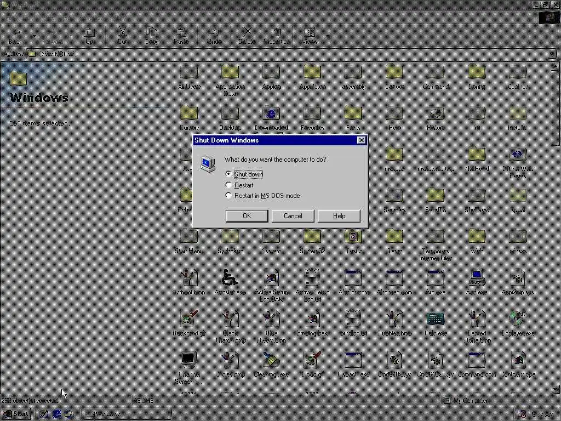561x421 pixels.
Task: Select the Favorites folder
Action: (x=312, y=118)
